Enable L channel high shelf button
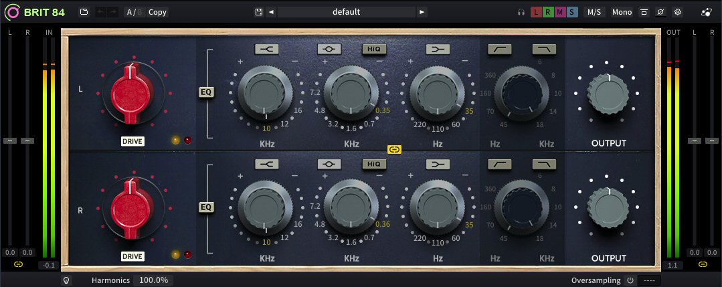 pyautogui.click(x=266, y=50)
